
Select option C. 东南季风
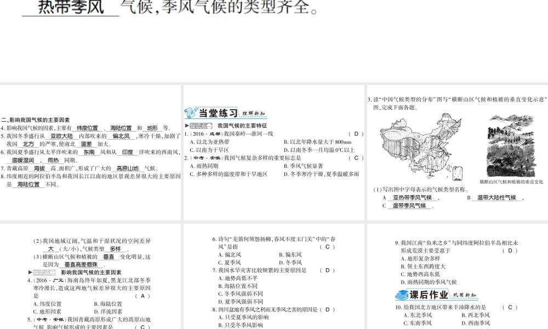(417, 323)
